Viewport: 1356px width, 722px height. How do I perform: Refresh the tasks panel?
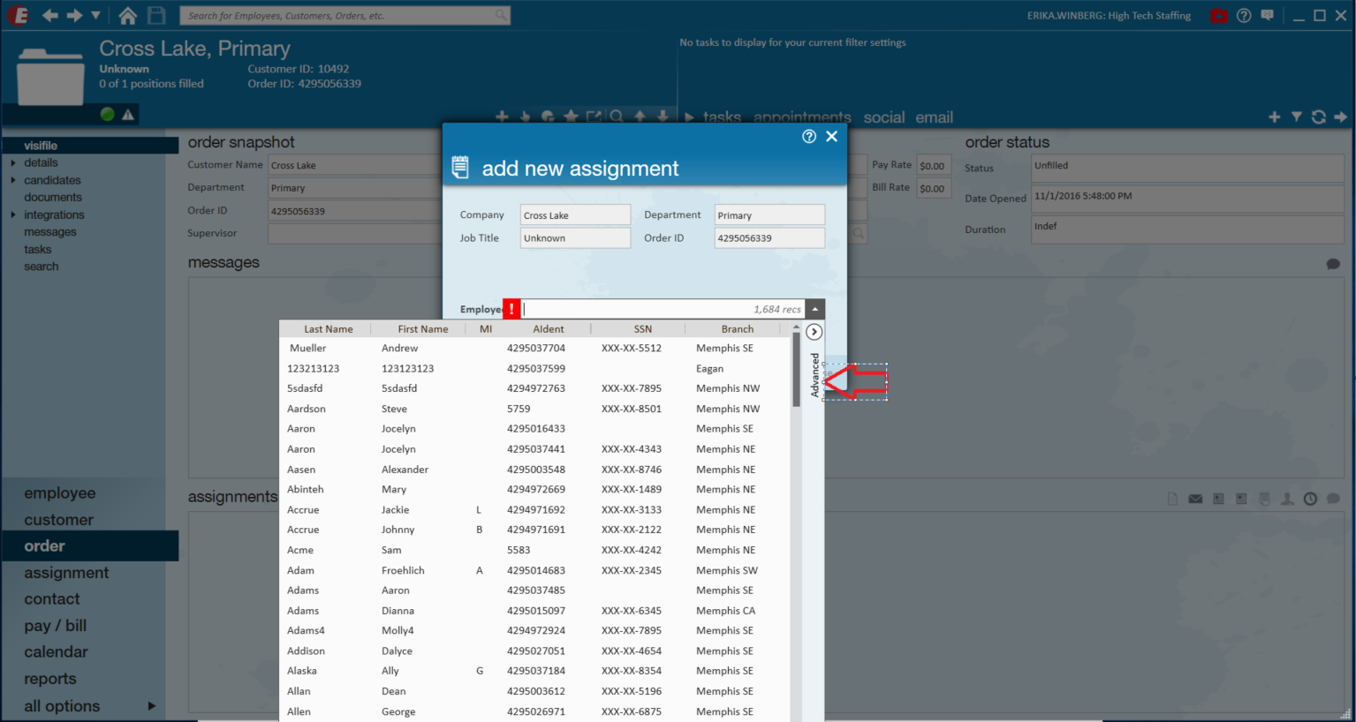click(1318, 117)
